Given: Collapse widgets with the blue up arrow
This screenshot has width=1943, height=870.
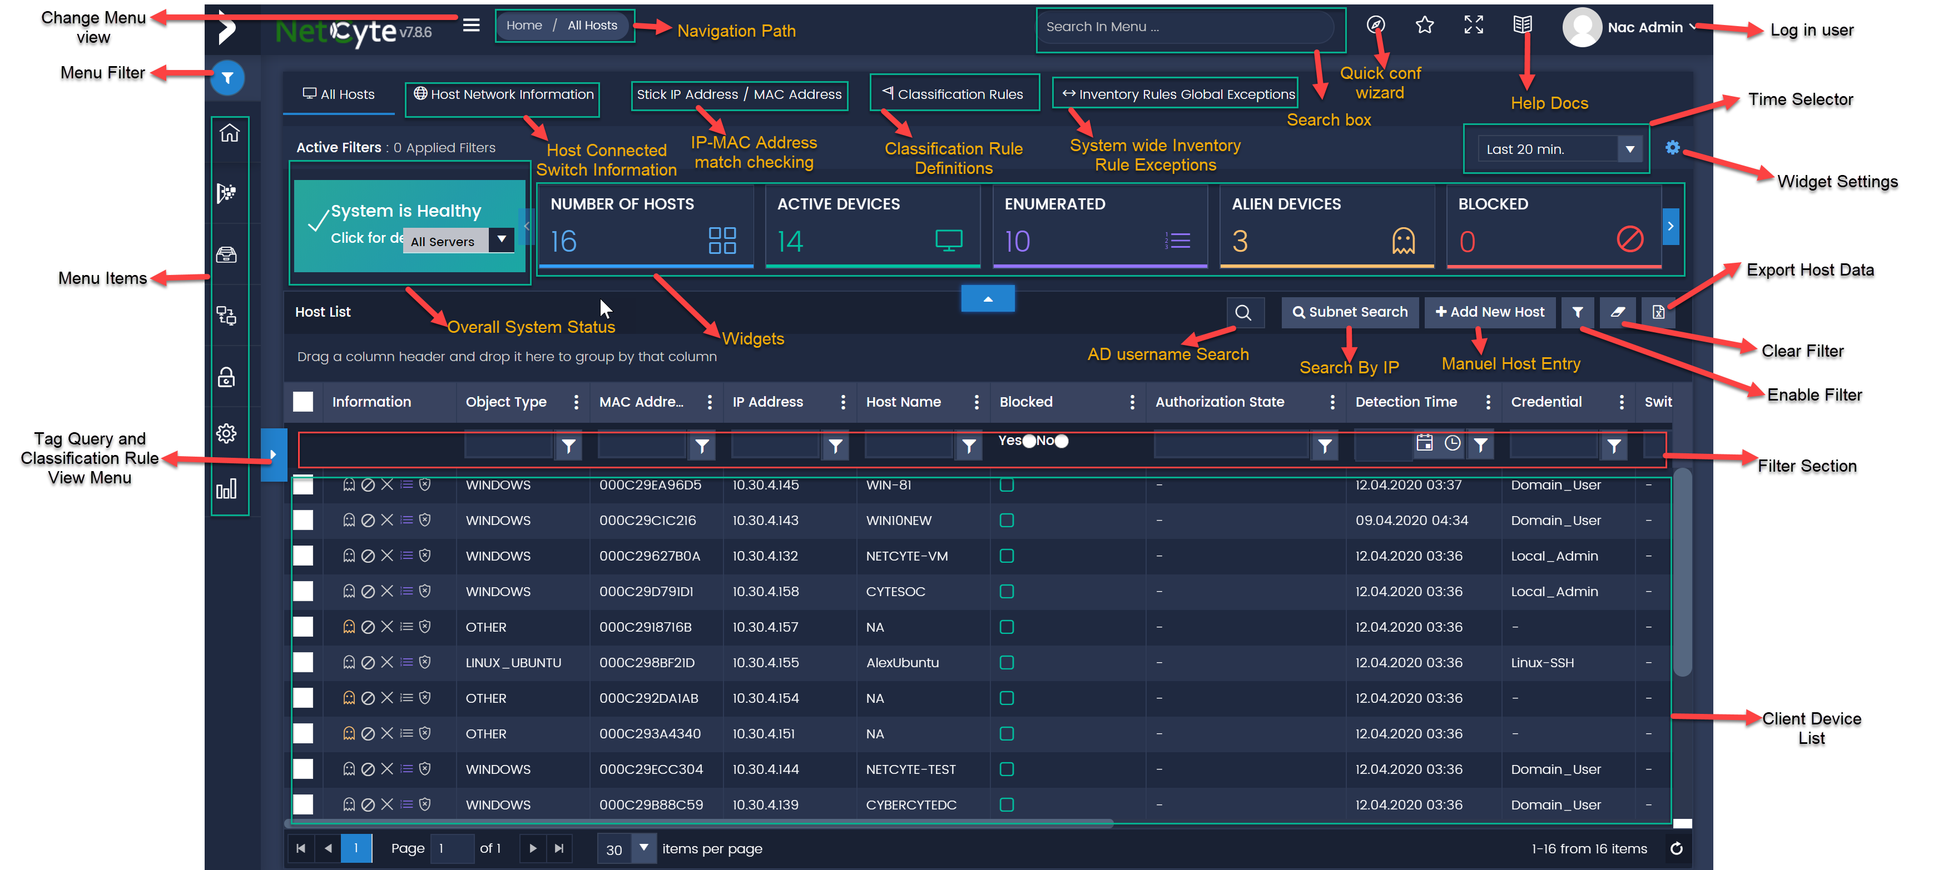Looking at the screenshot, I should click(987, 298).
